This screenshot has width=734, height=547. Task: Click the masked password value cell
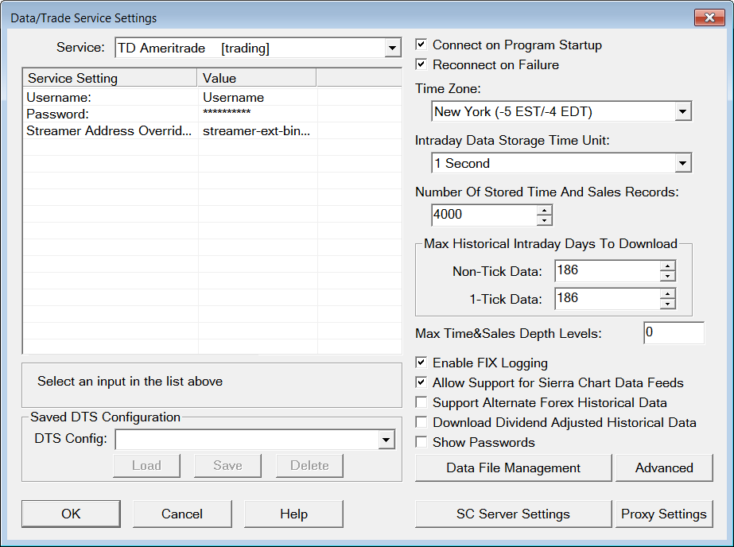(x=258, y=114)
